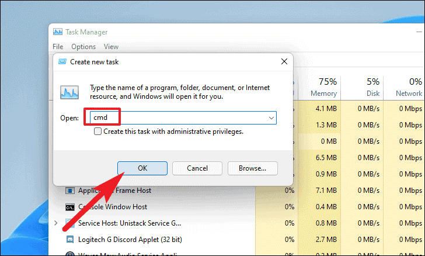Image resolution: width=425 pixels, height=256 pixels.
Task: Click the Console Window Host icon
Action: click(69, 207)
